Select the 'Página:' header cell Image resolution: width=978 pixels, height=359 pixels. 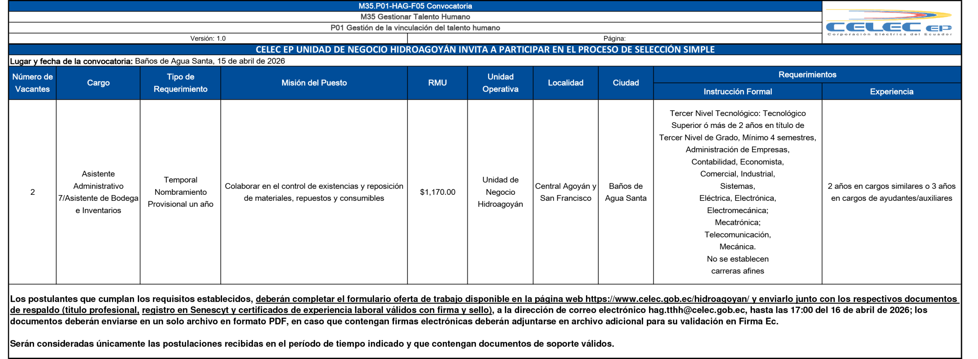click(614, 39)
